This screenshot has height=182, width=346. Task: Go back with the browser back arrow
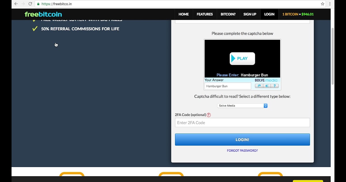pyautogui.click(x=16, y=4)
